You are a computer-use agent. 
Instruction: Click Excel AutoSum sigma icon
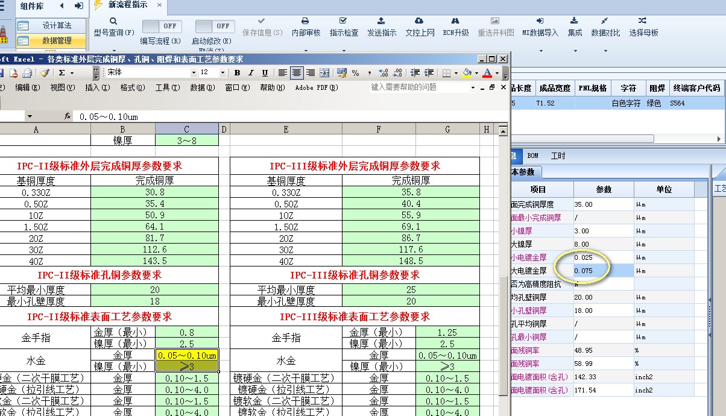pos(62,73)
